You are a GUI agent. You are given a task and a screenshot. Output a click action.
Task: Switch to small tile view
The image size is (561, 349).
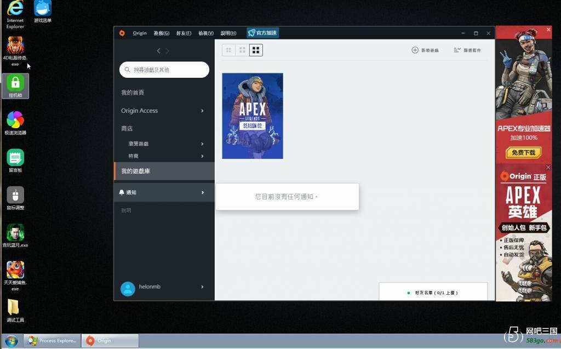[x=228, y=50]
